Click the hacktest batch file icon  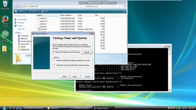point(39,29)
